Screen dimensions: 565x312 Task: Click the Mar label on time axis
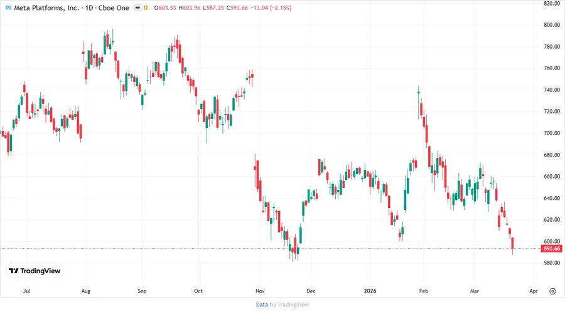coord(475,291)
